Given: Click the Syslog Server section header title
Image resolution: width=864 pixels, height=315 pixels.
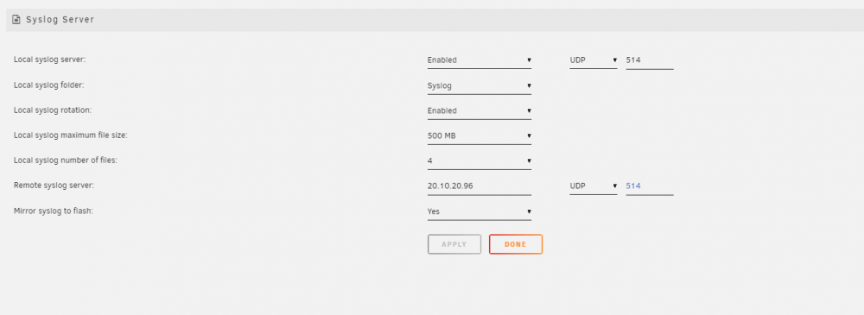Looking at the screenshot, I should tap(60, 20).
